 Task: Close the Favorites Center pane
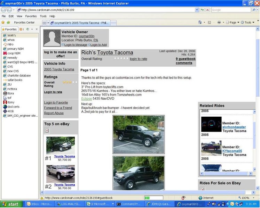pyautogui.click(x=37, y=29)
